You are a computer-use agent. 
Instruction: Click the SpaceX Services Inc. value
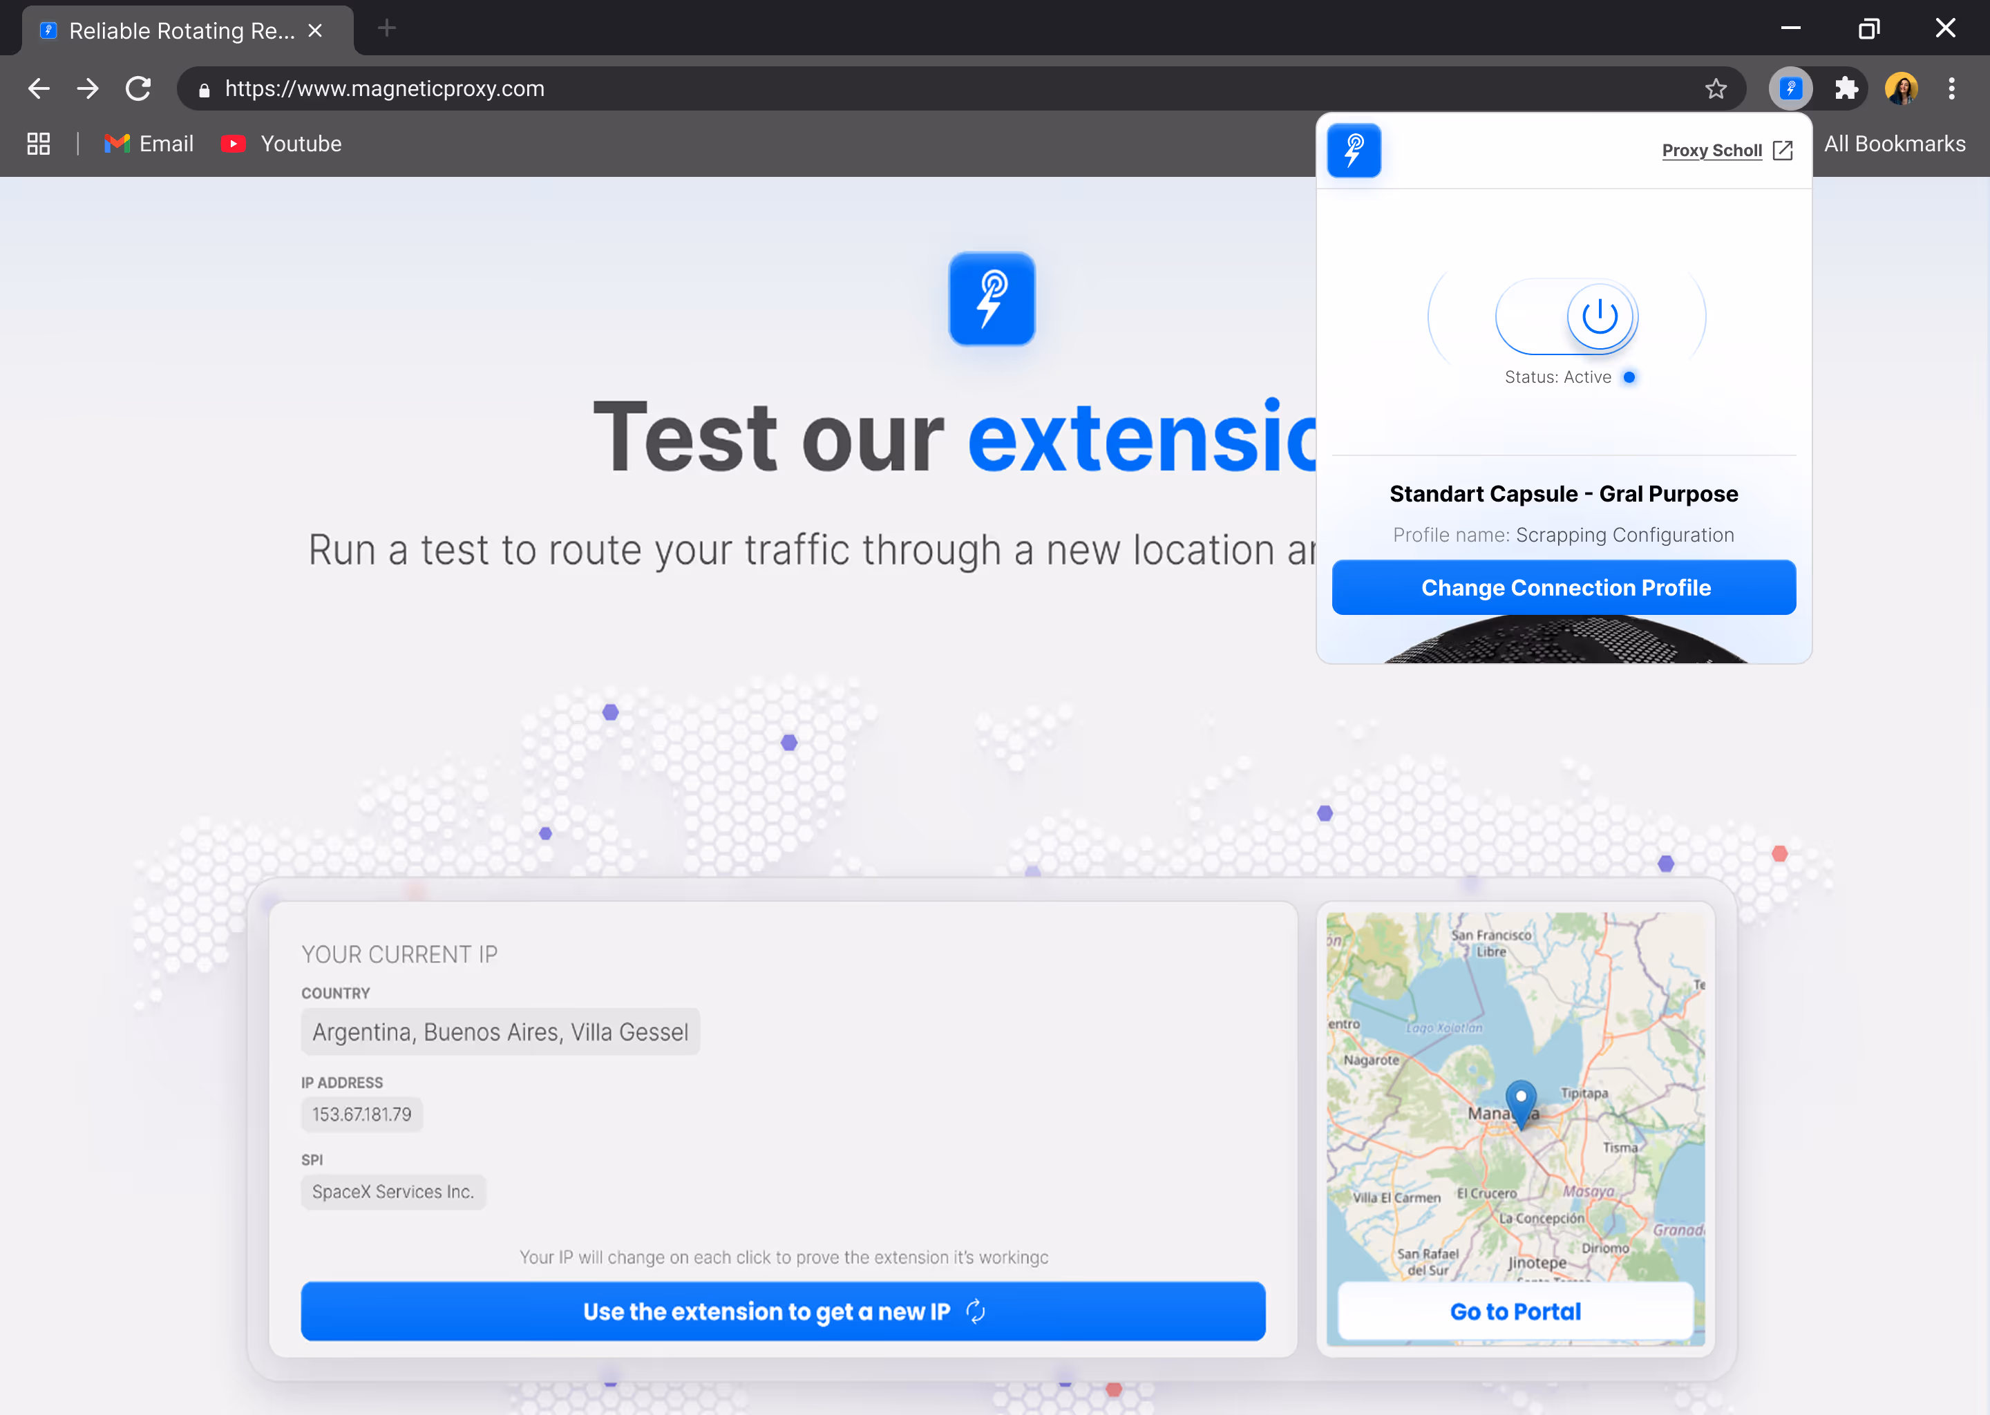(x=393, y=1192)
